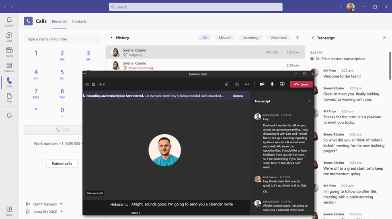The image size is (392, 219).
Task: Go back from the Transcript panel
Action: (313, 38)
